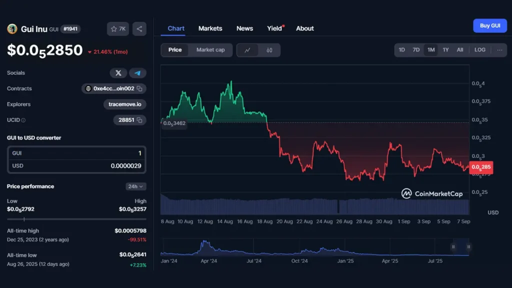Screen dimensions: 512x288
Task: Click the #1941 rank badge
Action: click(x=70, y=29)
